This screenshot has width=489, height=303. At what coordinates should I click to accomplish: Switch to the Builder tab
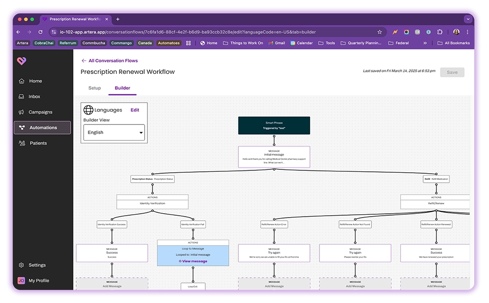click(122, 88)
